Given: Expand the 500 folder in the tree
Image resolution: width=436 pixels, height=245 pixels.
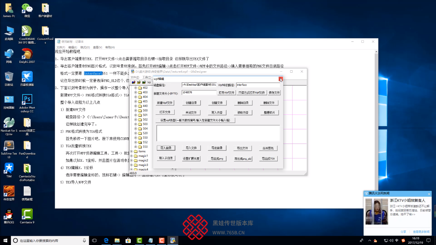Looking at the screenshot, I should (136, 111).
